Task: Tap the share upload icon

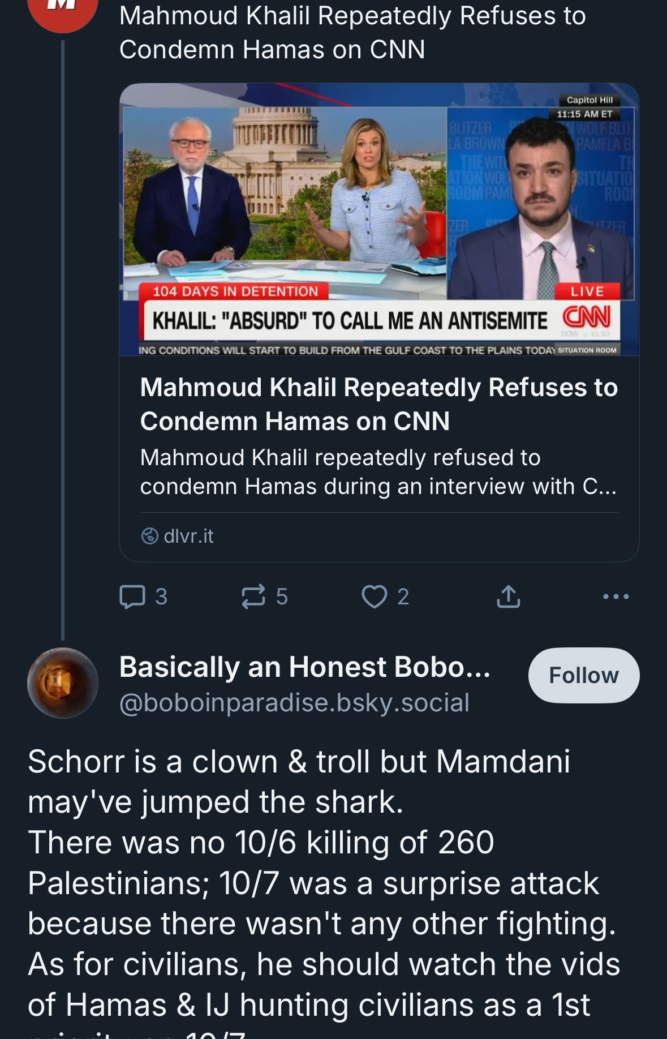Action: tap(508, 596)
